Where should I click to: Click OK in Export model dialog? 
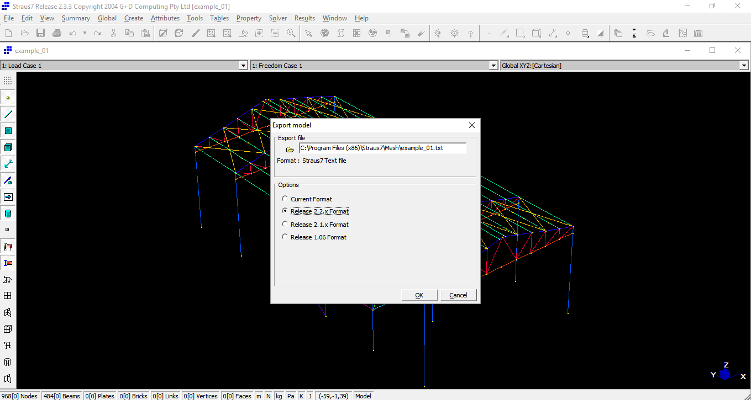tap(419, 295)
